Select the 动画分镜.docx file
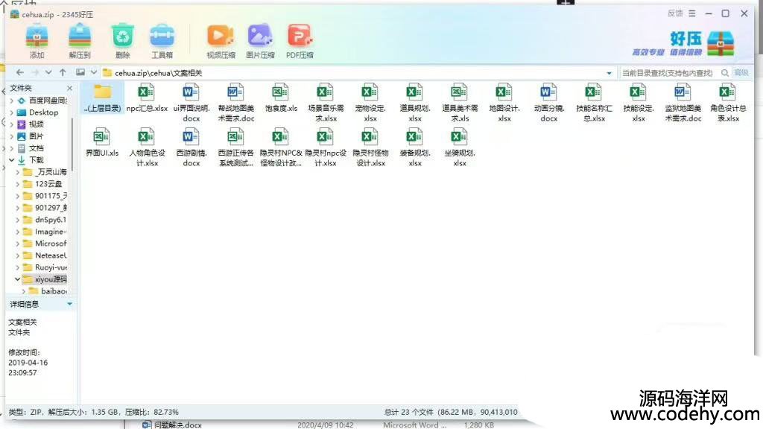 (549, 103)
